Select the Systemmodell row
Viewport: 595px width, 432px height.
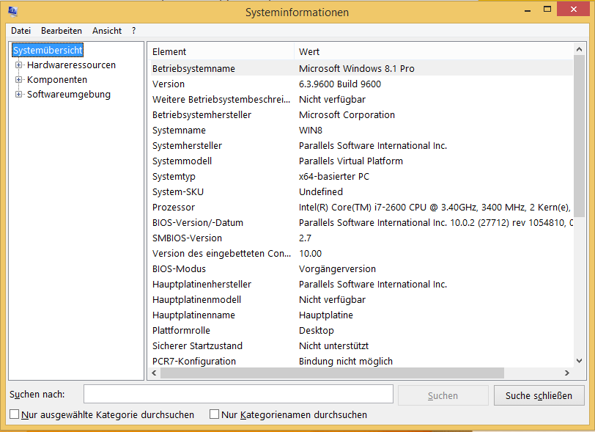point(361,161)
